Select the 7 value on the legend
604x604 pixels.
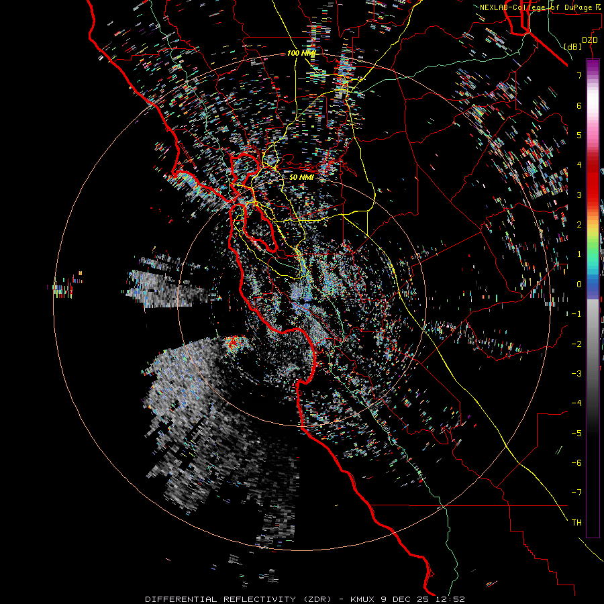[x=579, y=75]
